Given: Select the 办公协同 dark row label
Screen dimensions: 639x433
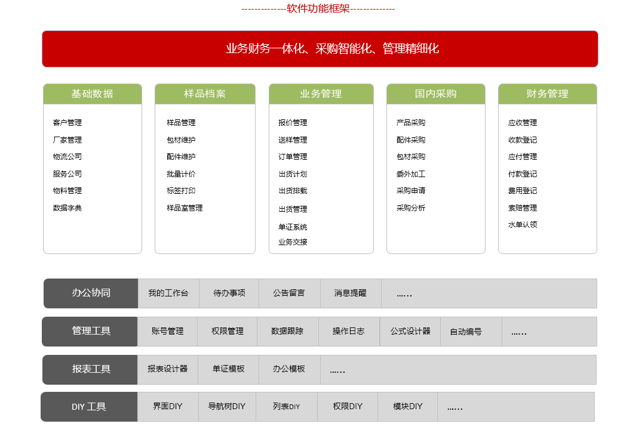Looking at the screenshot, I should pos(91,293).
